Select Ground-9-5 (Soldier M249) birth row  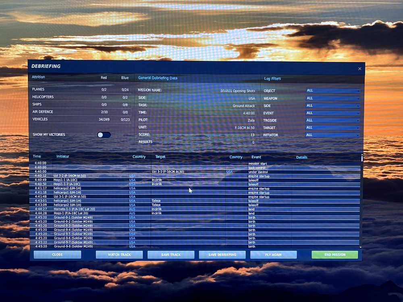pyautogui.click(x=195, y=234)
